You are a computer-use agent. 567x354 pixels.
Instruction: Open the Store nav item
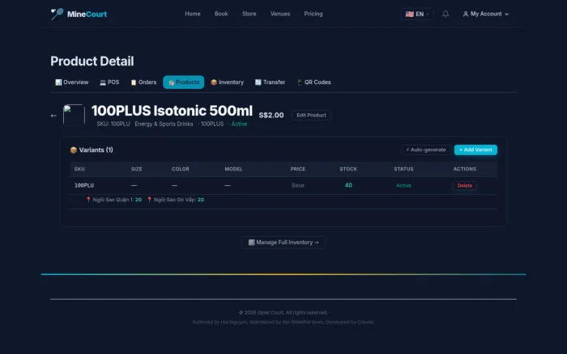(249, 14)
